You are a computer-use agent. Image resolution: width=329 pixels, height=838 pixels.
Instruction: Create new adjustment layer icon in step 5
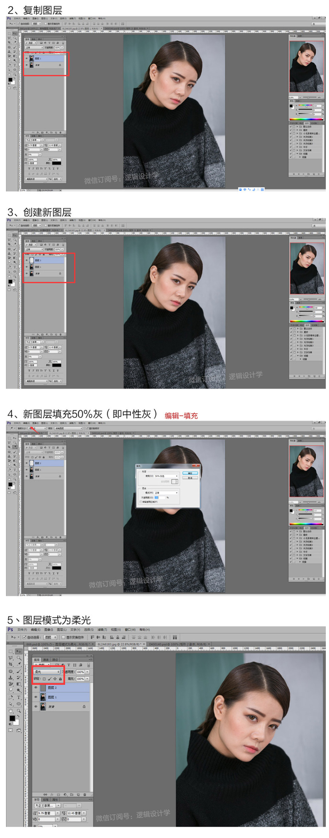click(x=65, y=794)
